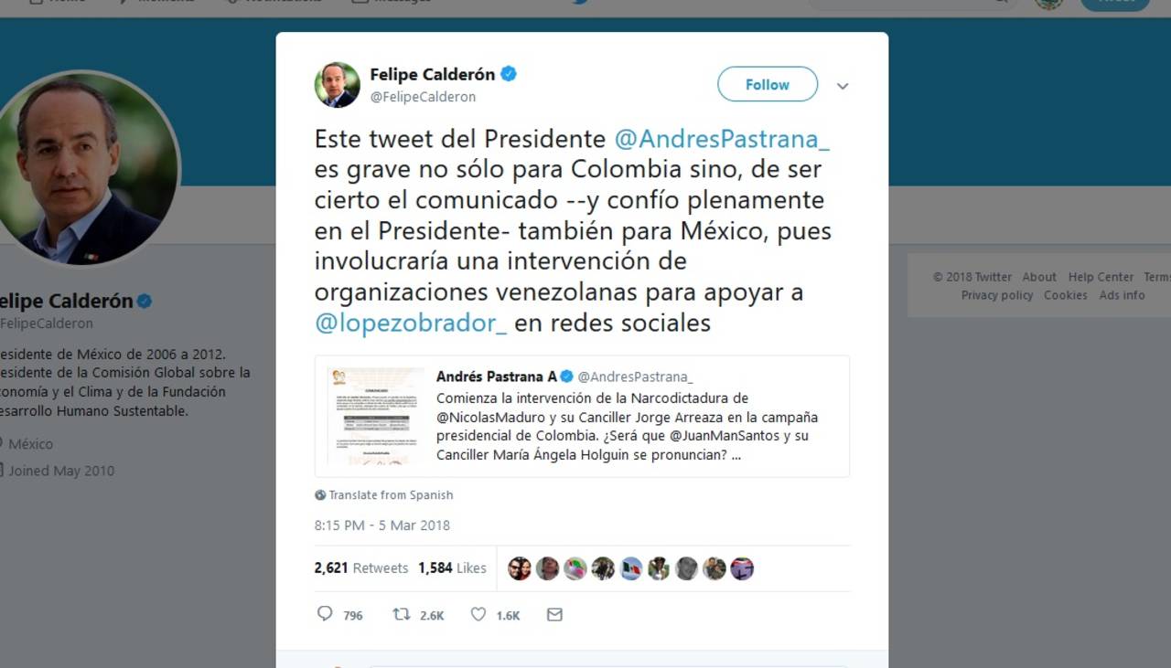Viewport: 1171px width, 668px height.
Task: Open @AndresPastrana_ mention in tweet text
Action: (x=722, y=139)
